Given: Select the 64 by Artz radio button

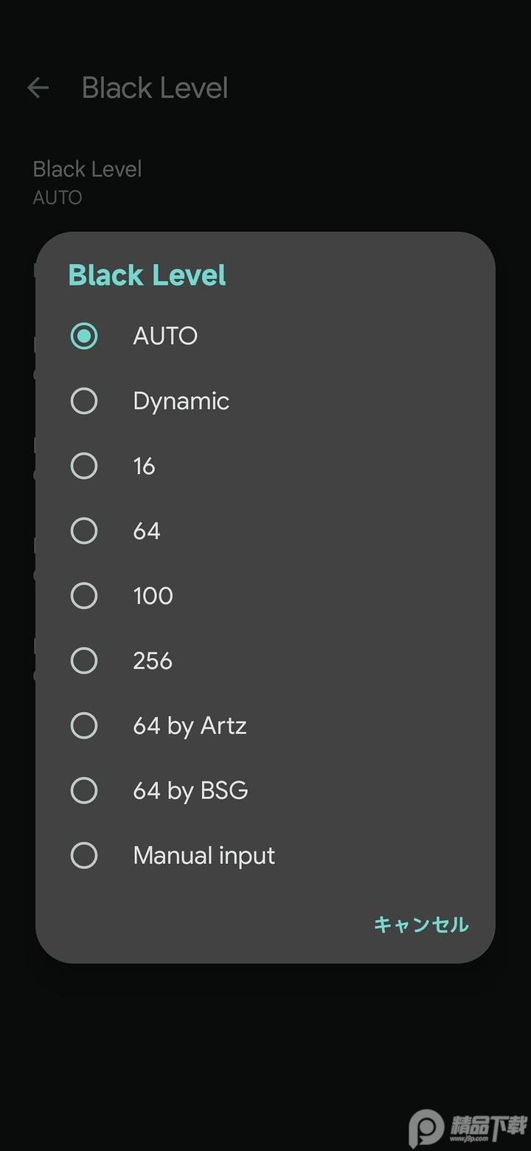Looking at the screenshot, I should (84, 726).
